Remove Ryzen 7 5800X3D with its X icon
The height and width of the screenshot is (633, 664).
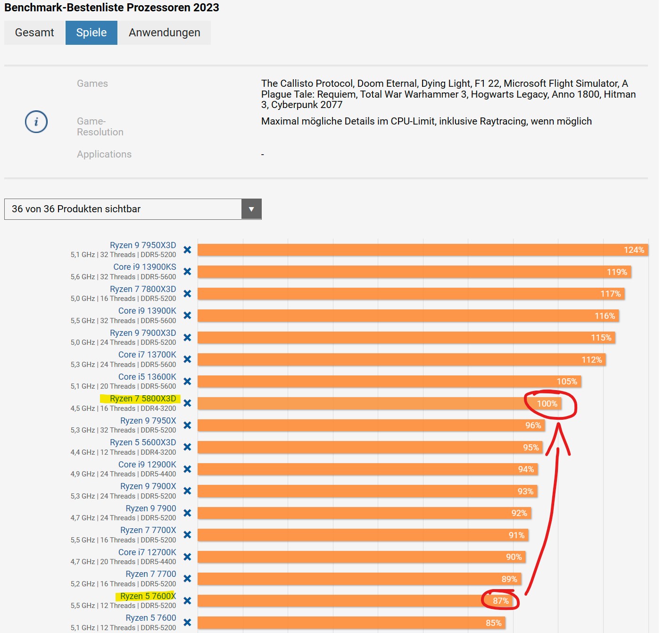[x=187, y=403]
